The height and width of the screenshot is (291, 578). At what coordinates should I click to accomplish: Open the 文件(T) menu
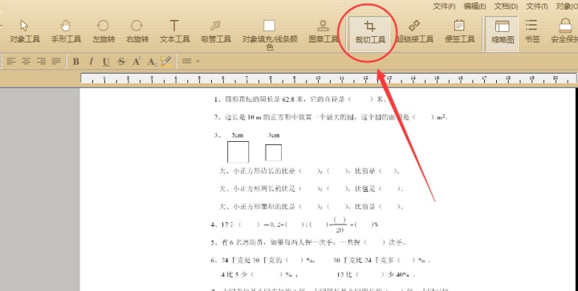[x=537, y=6]
